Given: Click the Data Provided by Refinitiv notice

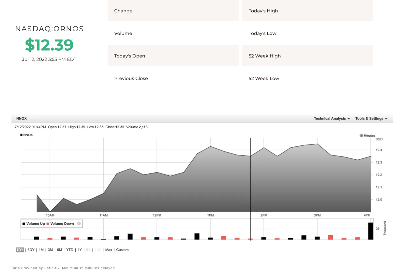Looking at the screenshot, I should pos(64,268).
